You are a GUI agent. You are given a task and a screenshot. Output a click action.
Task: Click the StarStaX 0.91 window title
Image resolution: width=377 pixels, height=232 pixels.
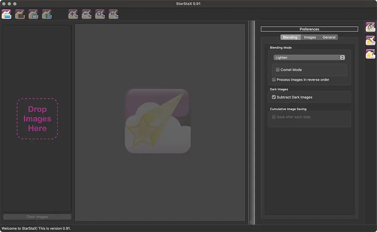click(188, 4)
